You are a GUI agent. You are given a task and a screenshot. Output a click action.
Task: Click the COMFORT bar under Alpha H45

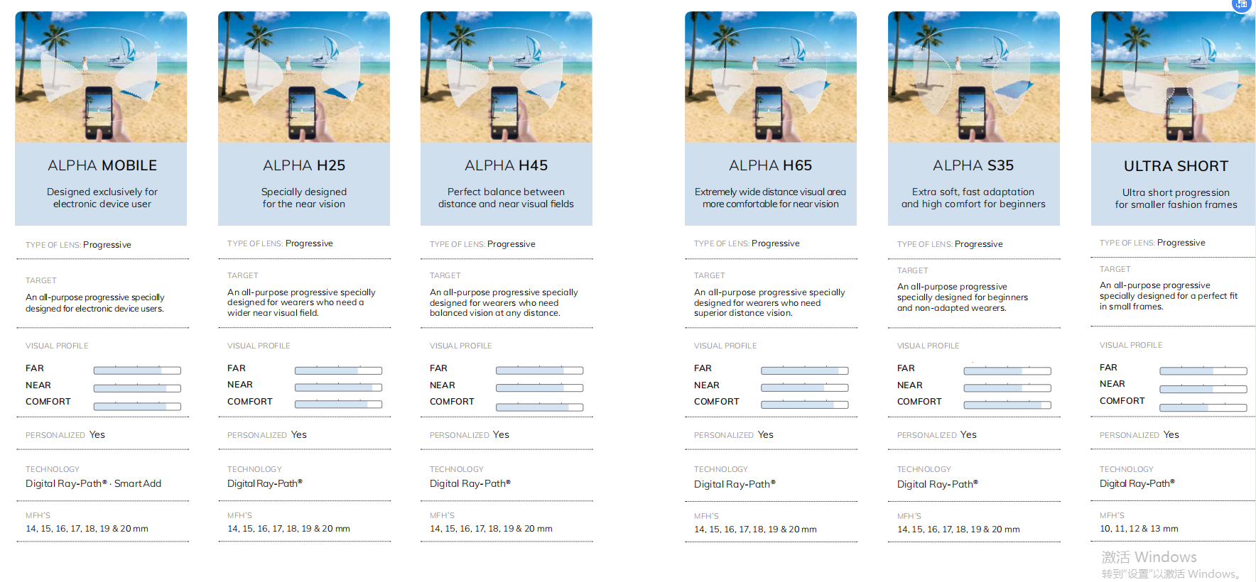click(540, 407)
